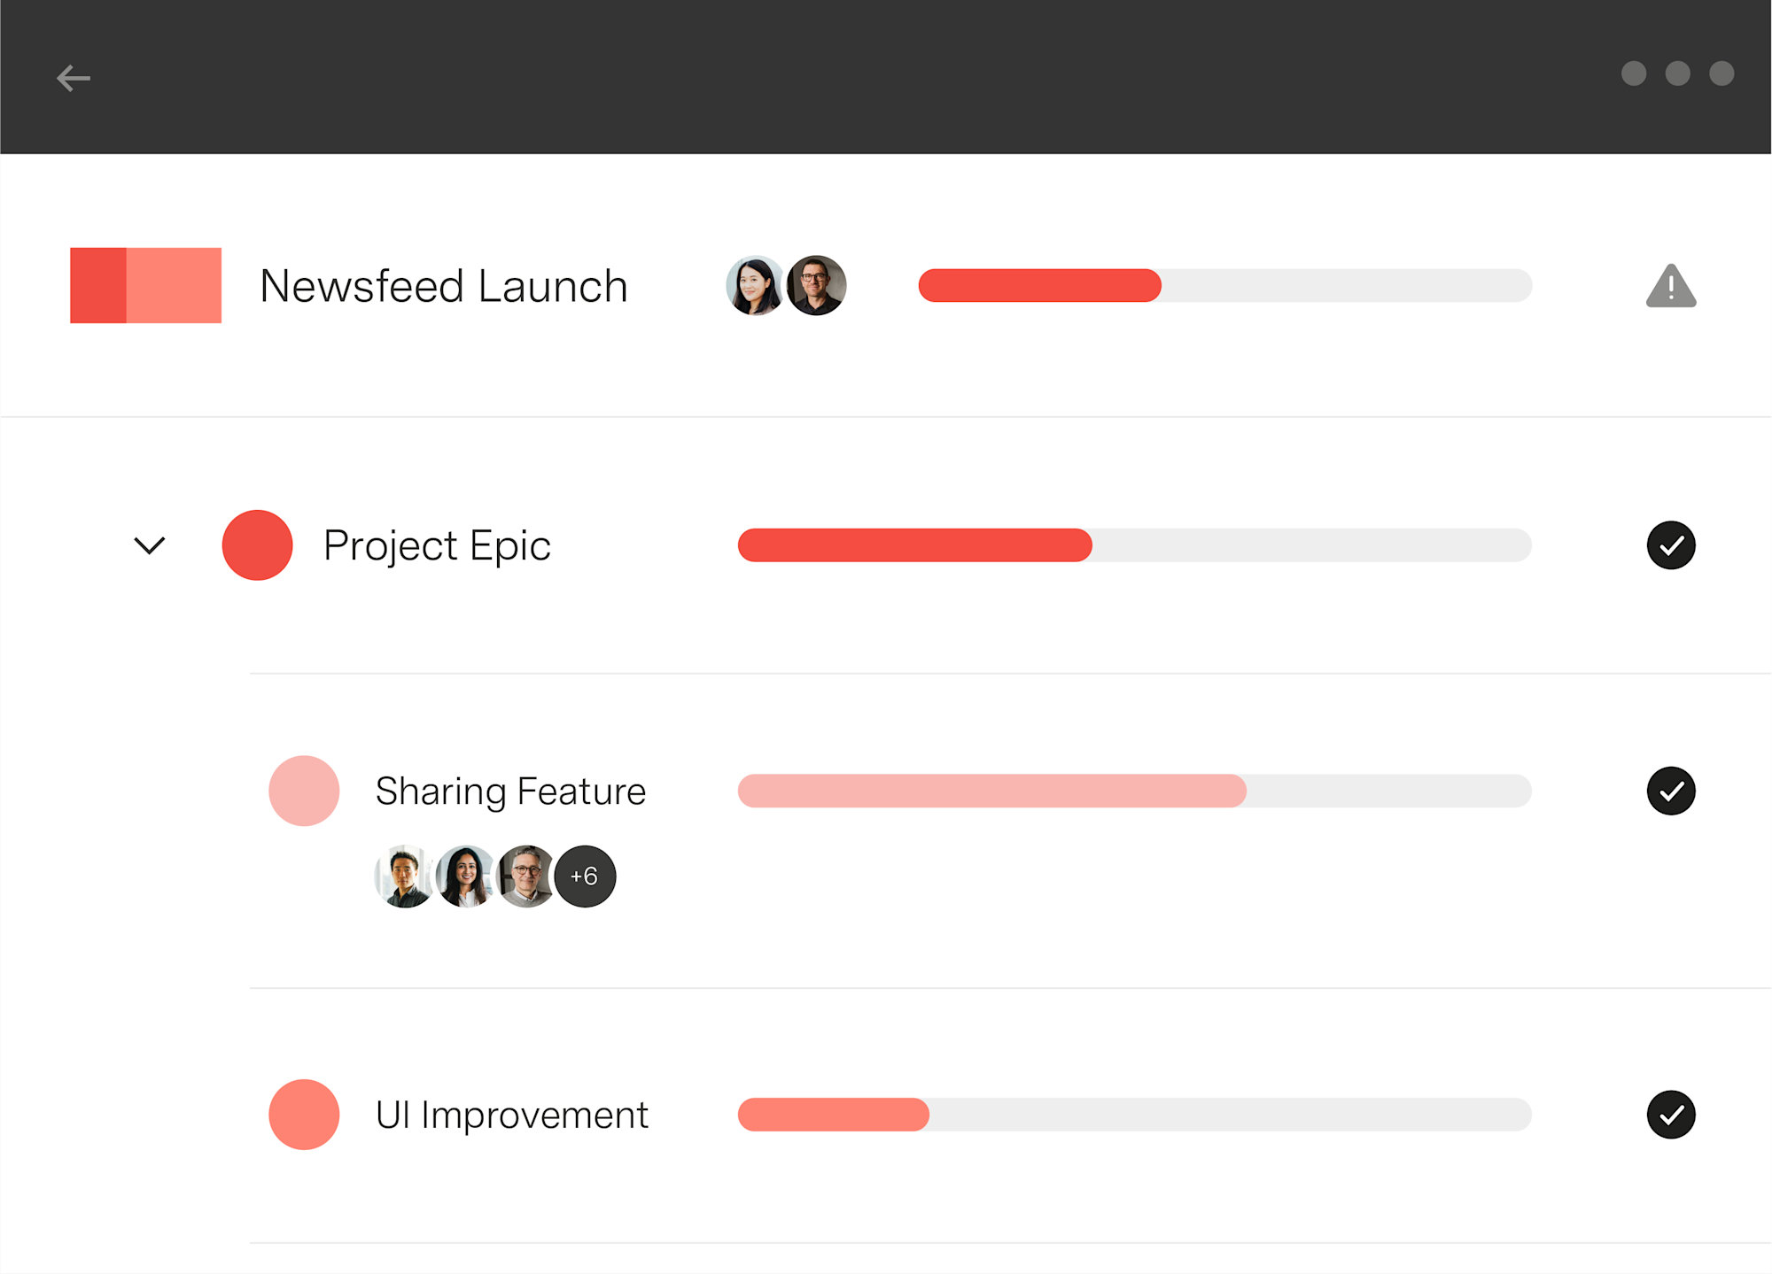Image resolution: width=1772 pixels, height=1274 pixels.
Task: Select the Sharing Feature item
Action: coord(511,791)
